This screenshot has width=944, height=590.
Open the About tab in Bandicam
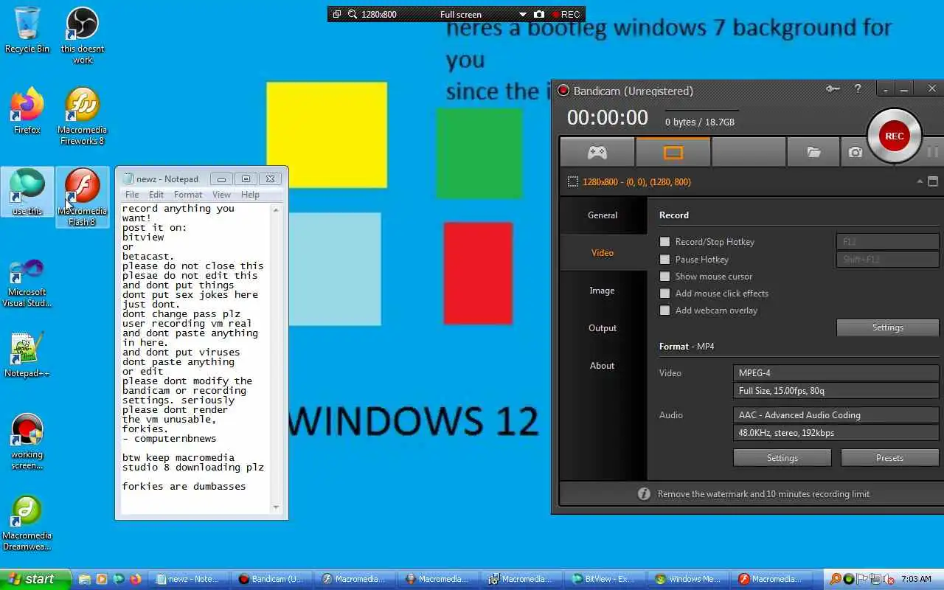[x=603, y=366]
